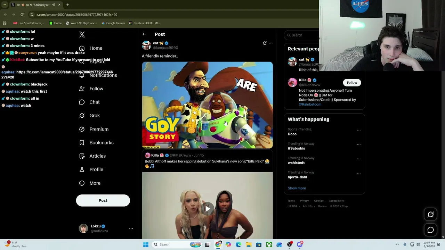Open Microsoft Edge from the taskbar
The image size is (445, 250).
(238, 244)
